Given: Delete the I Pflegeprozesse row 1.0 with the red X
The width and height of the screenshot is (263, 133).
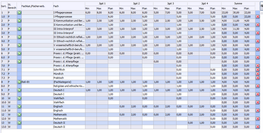Looking at the screenshot, I should coord(258,16).
